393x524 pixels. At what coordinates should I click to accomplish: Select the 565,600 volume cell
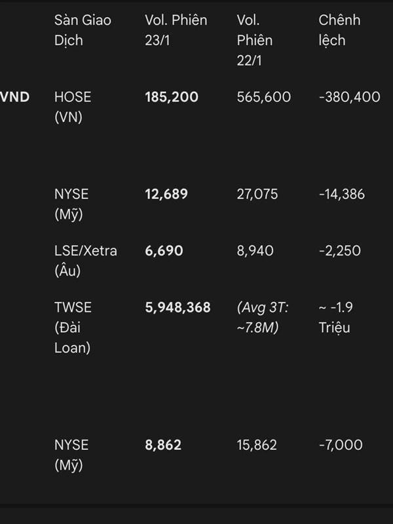click(x=264, y=97)
